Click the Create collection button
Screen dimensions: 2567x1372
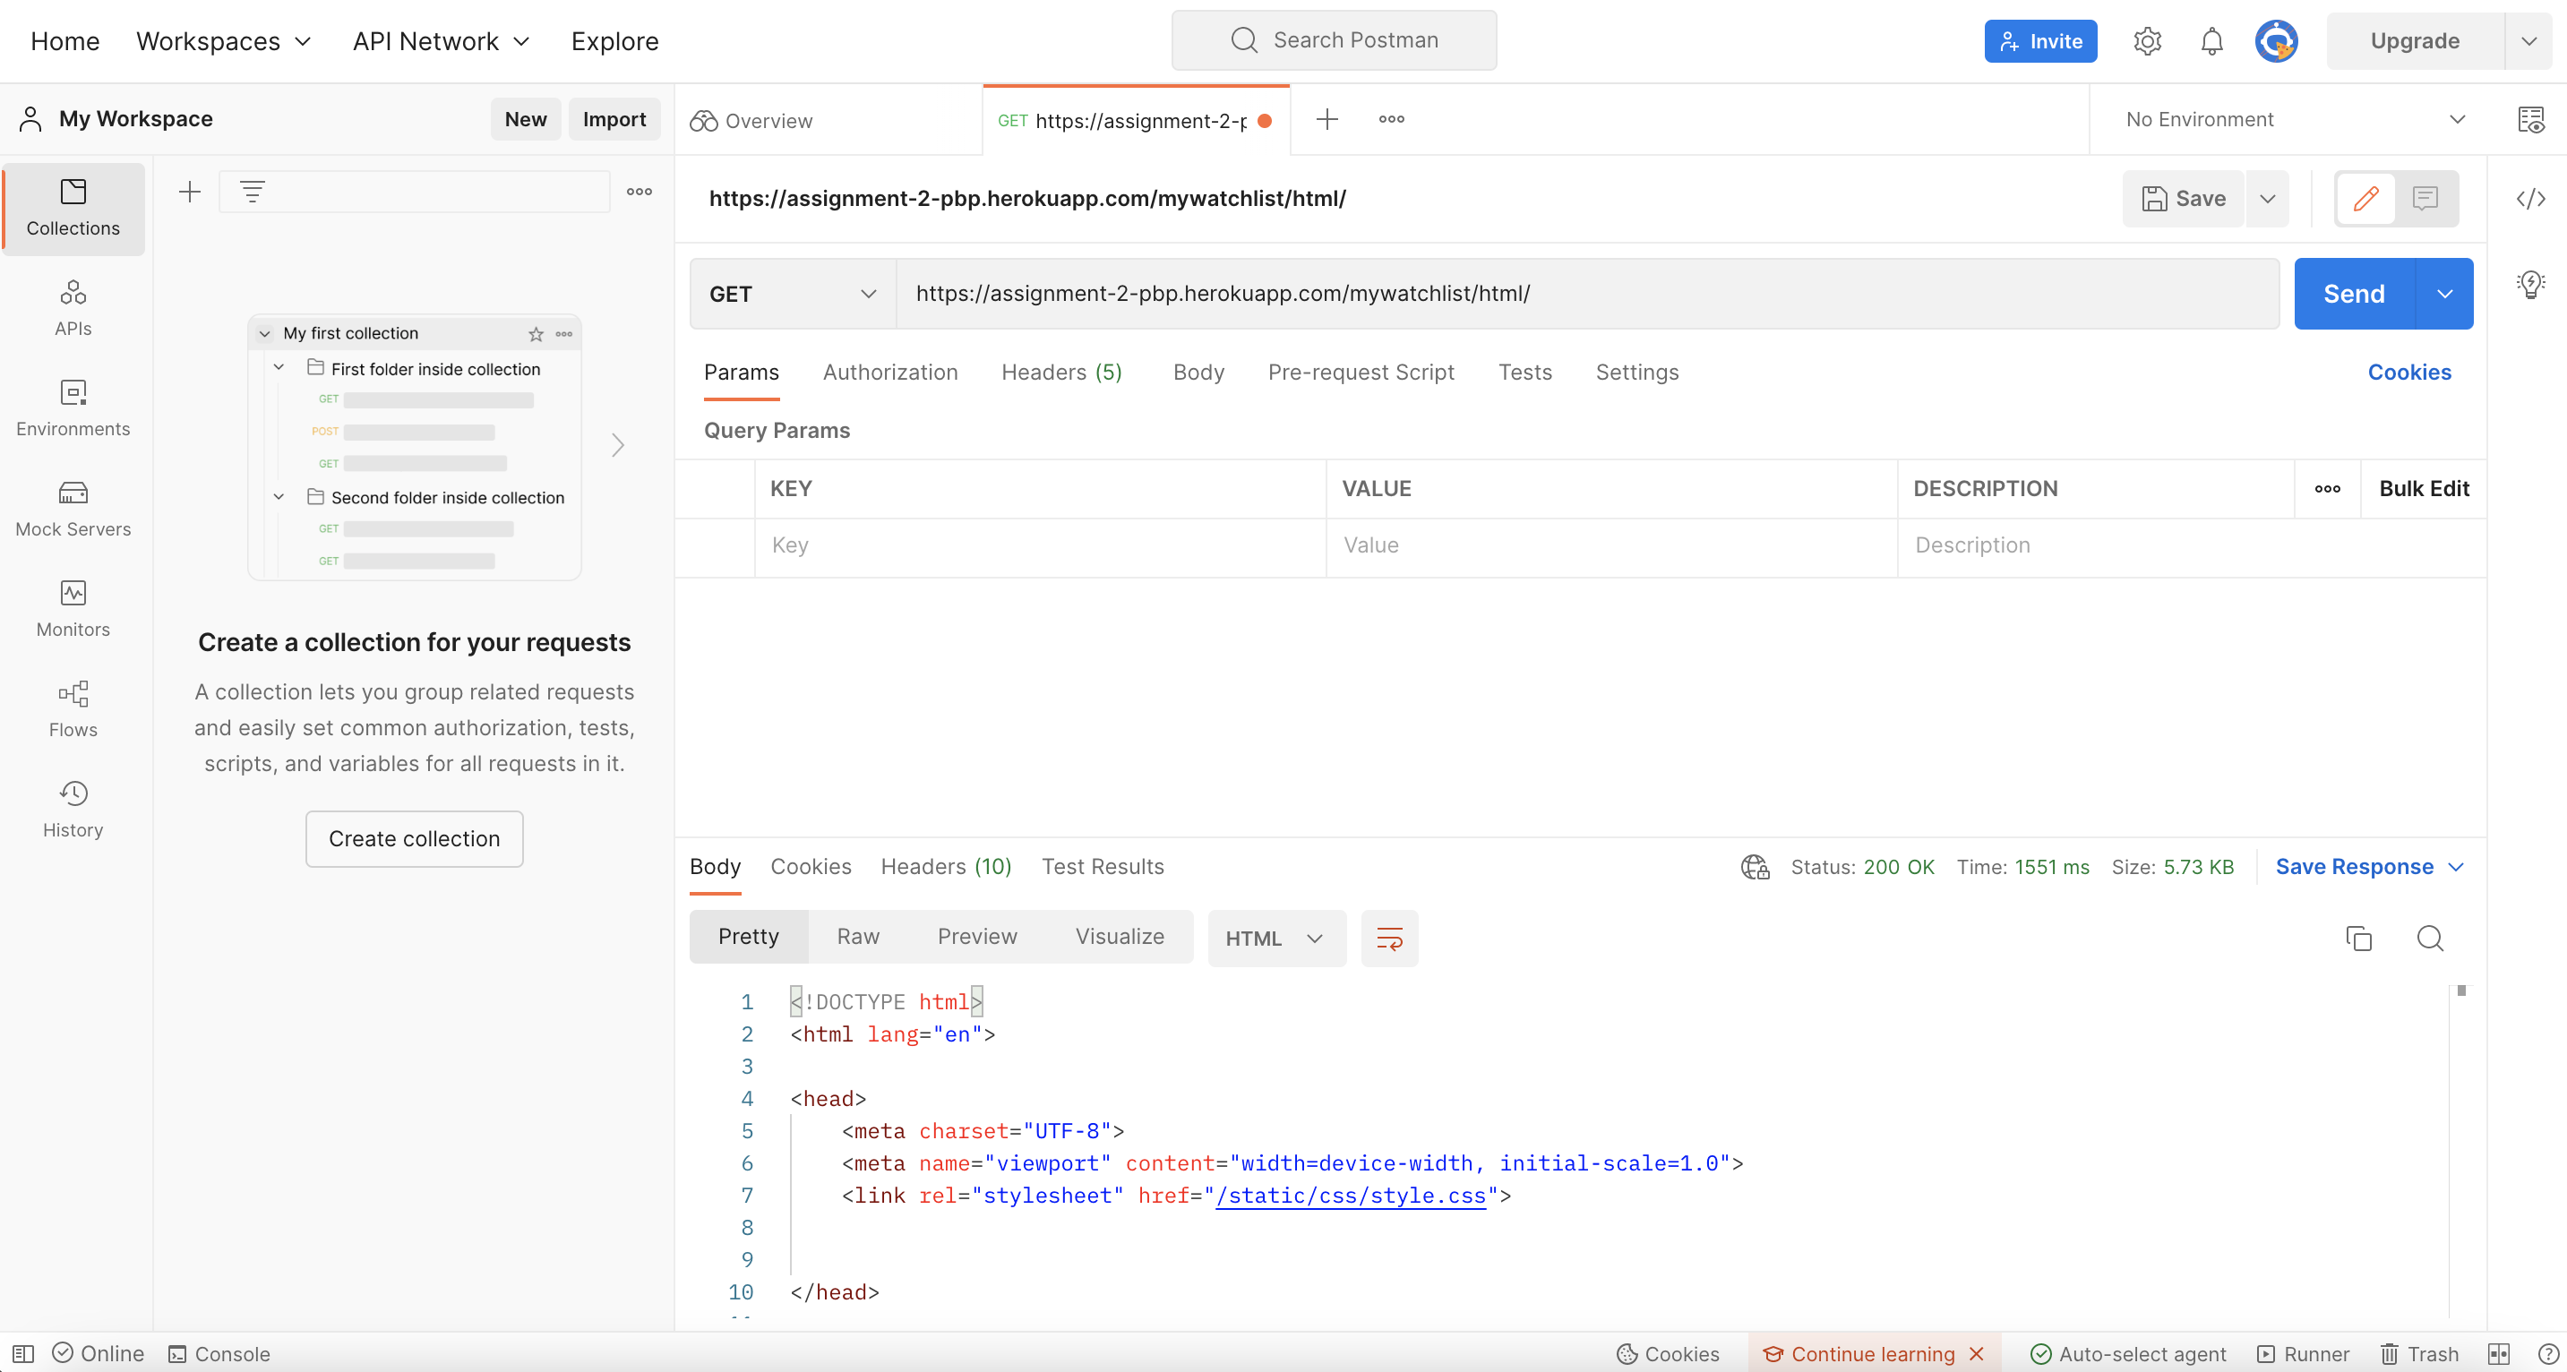(x=414, y=839)
